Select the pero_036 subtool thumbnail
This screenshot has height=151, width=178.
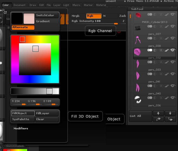(138, 100)
